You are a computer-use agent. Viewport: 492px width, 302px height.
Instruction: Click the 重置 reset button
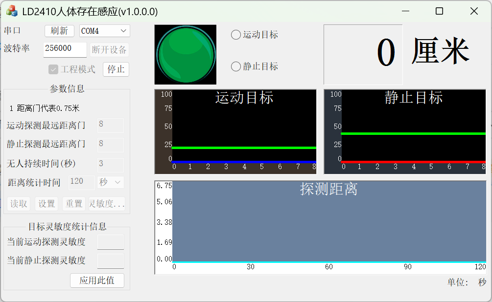(x=74, y=204)
